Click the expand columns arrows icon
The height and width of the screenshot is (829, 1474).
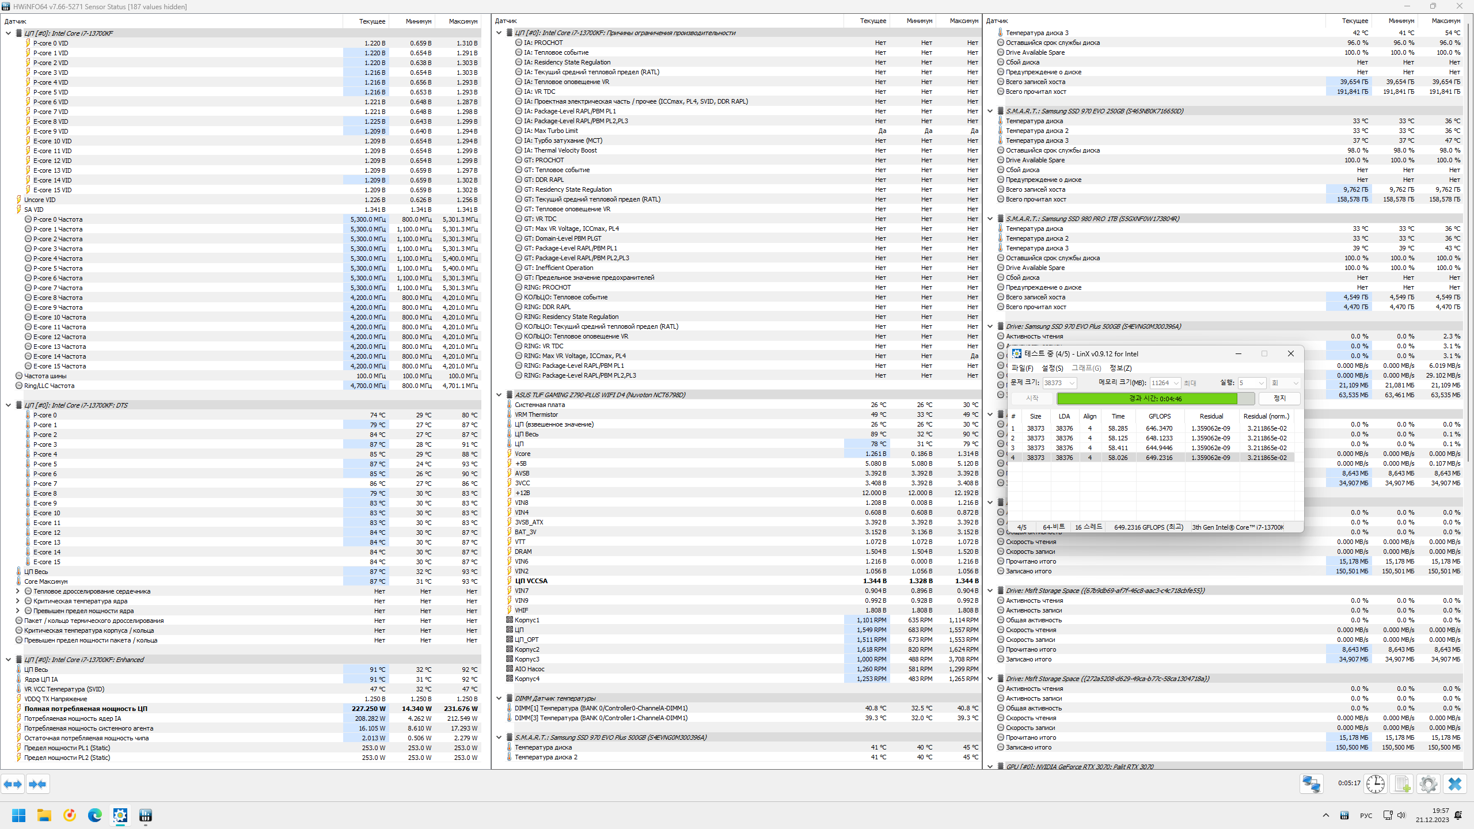point(13,784)
